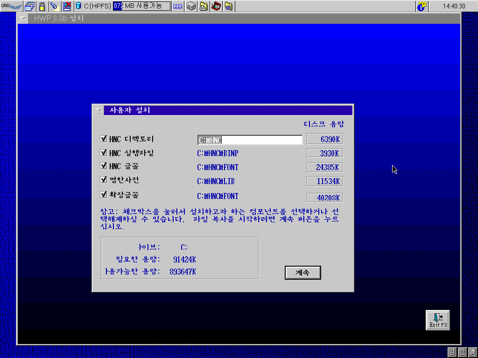Screen dimensions: 478x358
Task: Click the 사용자 설치 dialog title bar
Action: 228,110
